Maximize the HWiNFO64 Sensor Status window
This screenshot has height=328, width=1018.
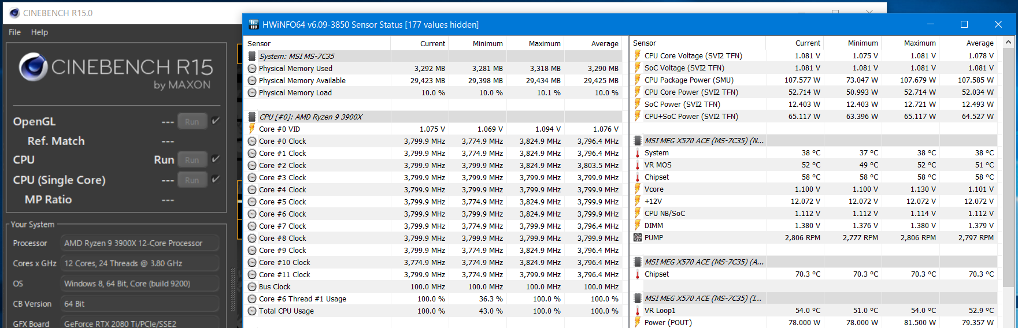pyautogui.click(x=964, y=24)
